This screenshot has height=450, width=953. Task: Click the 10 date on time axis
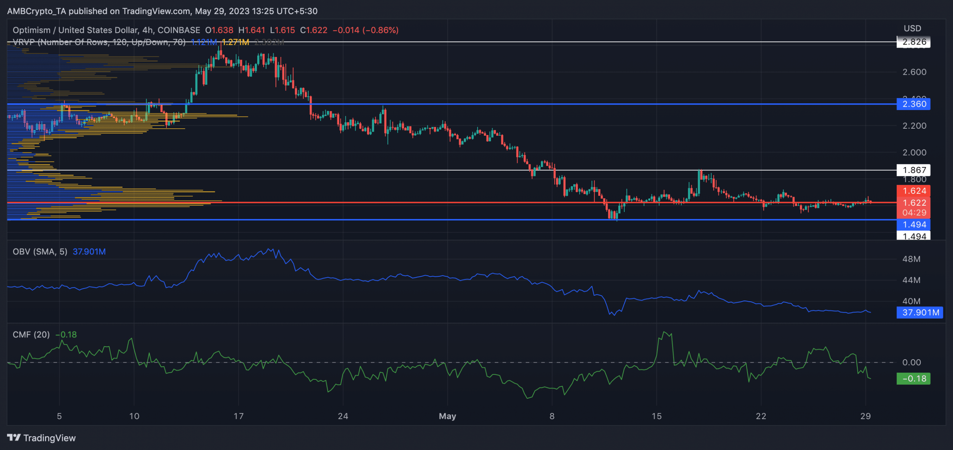134,416
